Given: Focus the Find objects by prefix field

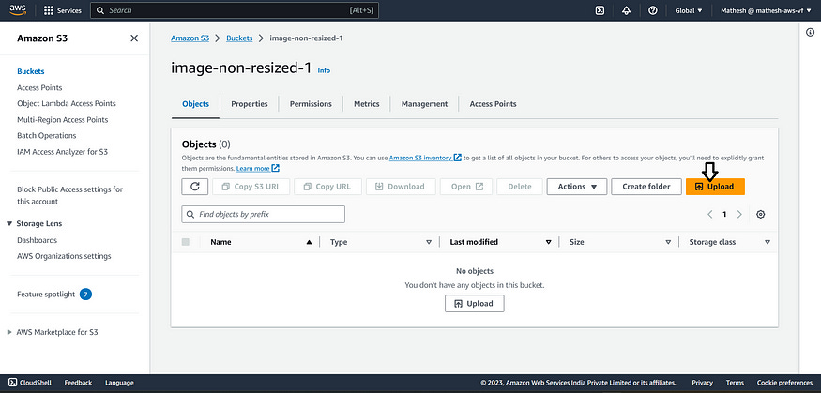Looking at the screenshot, I should [264, 214].
